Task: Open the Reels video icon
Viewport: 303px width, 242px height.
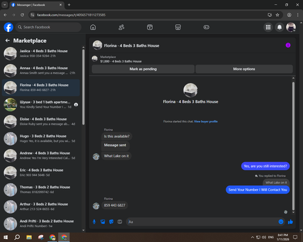Action: [150, 27]
